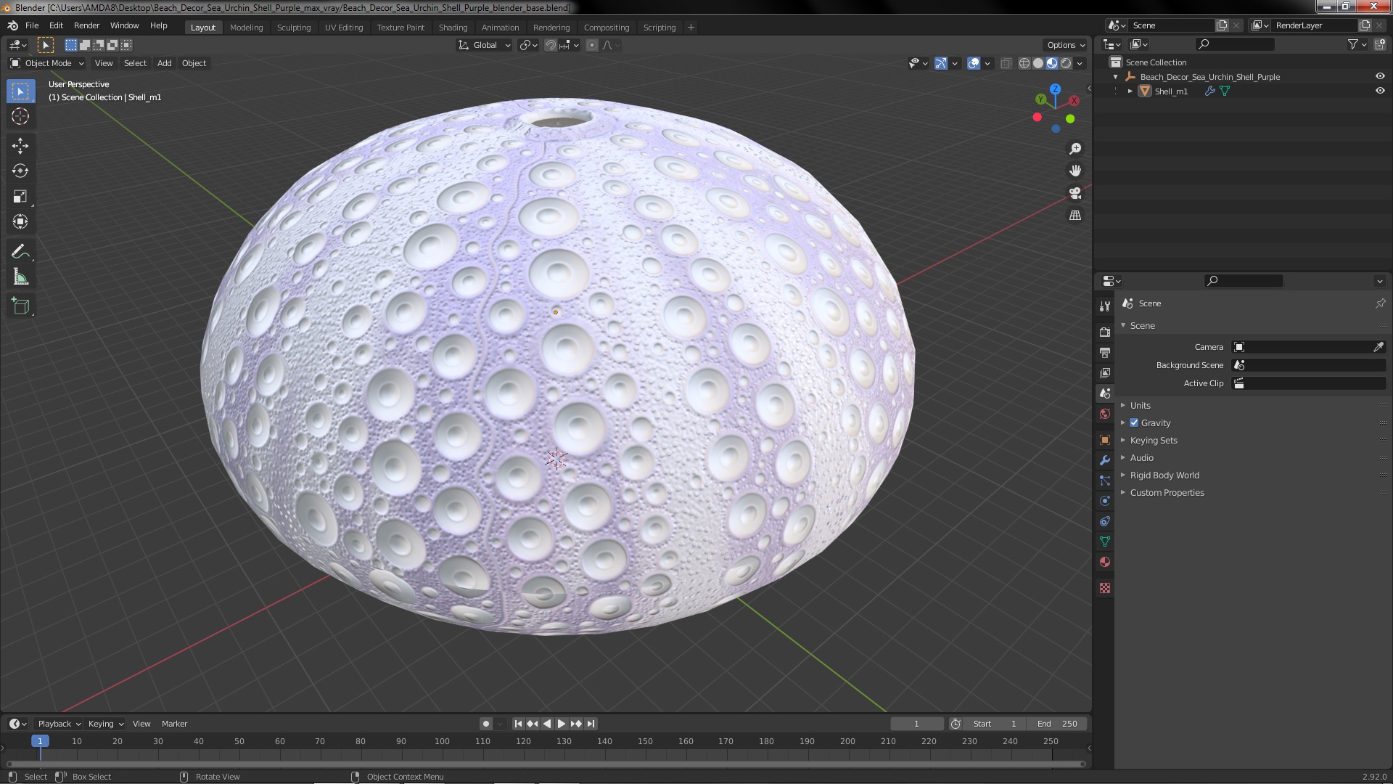Switch perspective/orthographic grid icon
Screen dimensions: 1393x784
pyautogui.click(x=1075, y=216)
